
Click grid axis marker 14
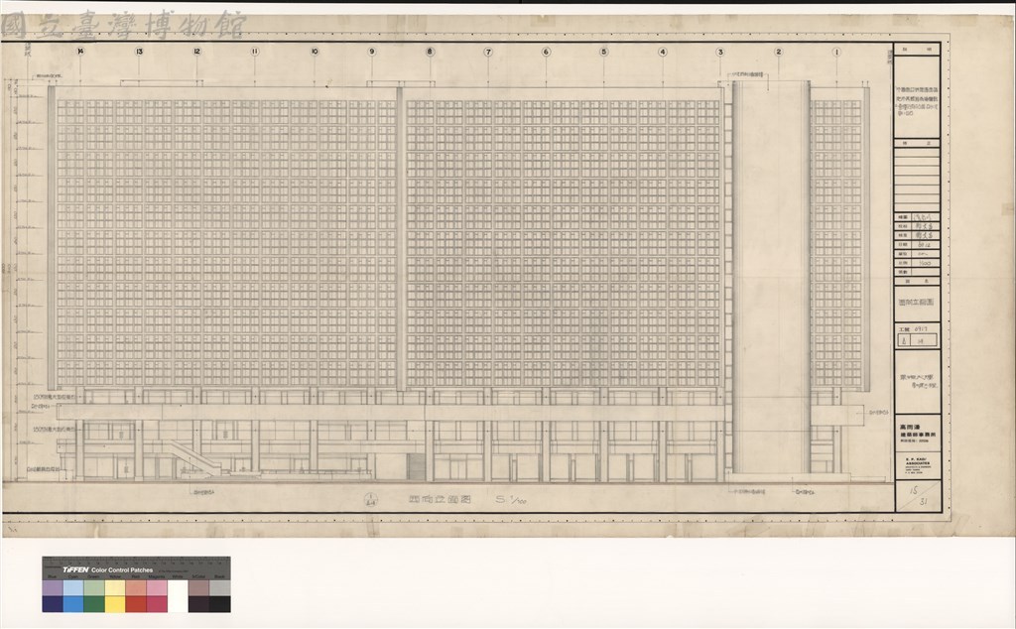click(x=80, y=52)
